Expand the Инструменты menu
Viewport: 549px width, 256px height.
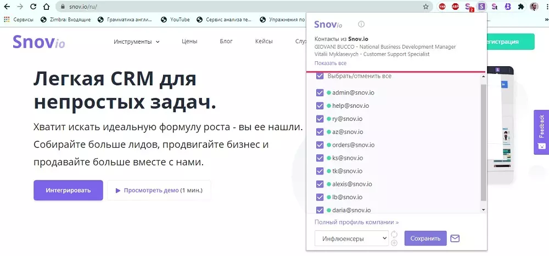[x=137, y=42]
